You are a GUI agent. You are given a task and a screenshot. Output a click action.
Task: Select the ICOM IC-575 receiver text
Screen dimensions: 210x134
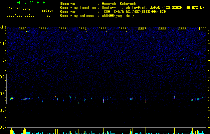134,12
